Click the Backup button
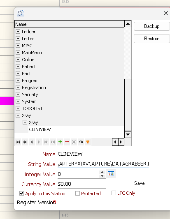 coord(152,26)
